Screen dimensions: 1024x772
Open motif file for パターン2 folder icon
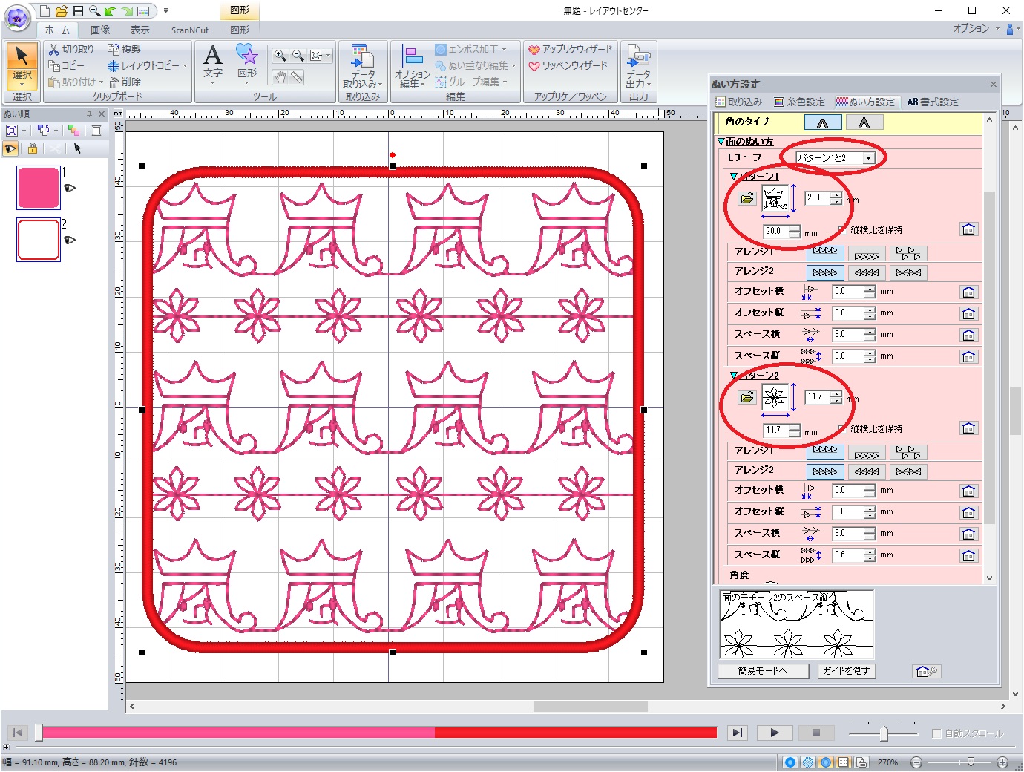[x=747, y=397]
